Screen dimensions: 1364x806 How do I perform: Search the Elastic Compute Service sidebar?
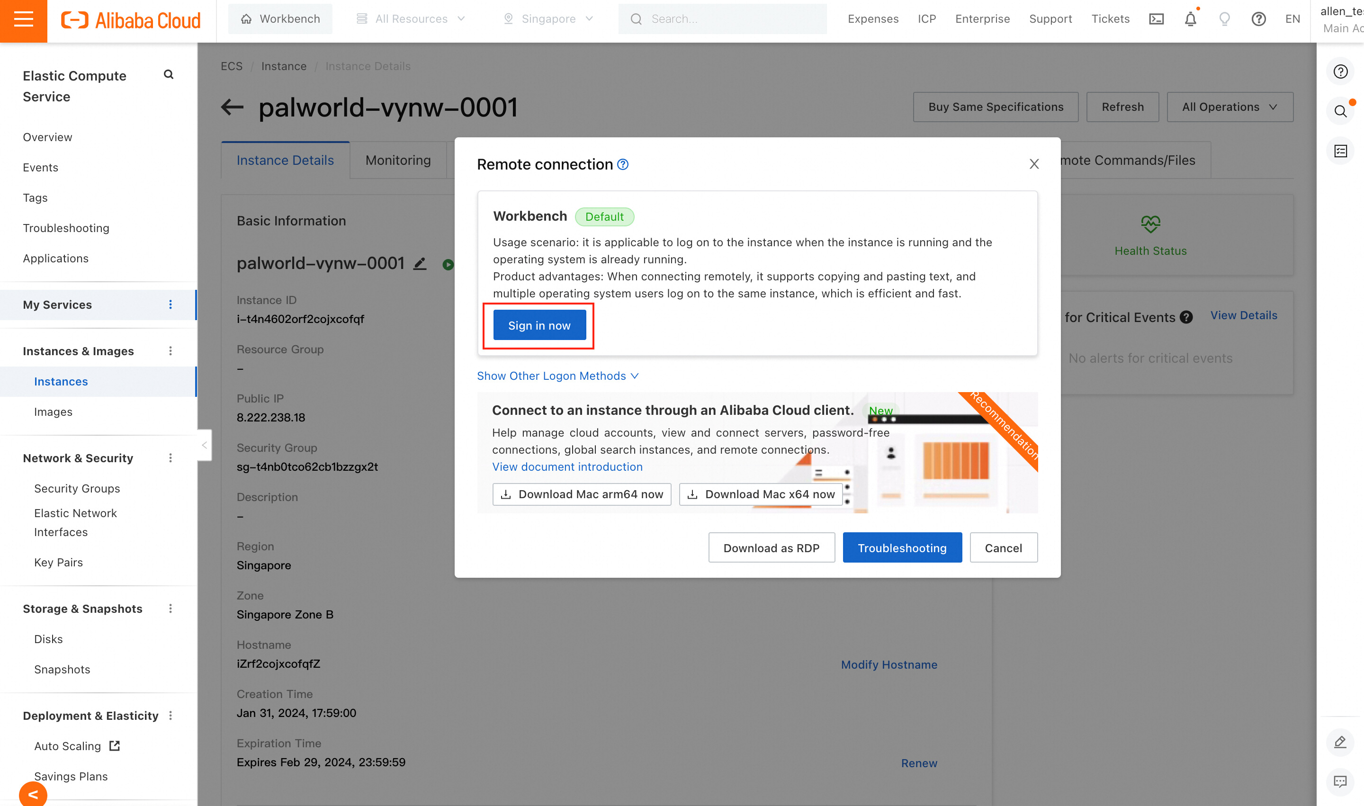pyautogui.click(x=169, y=75)
